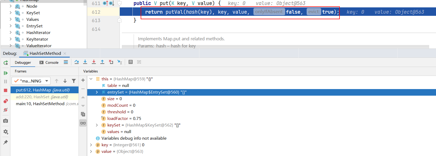Select previous frame up arrow
The image size is (436, 156).
tap(57, 81)
